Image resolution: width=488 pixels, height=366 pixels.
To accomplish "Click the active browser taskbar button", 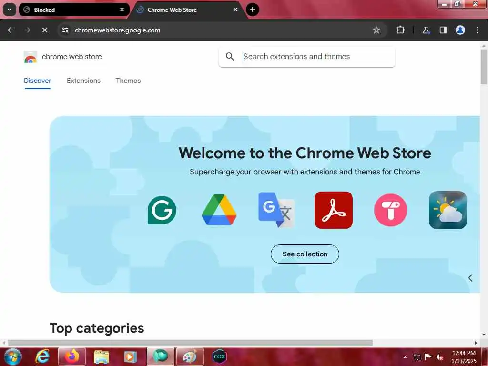I will (x=161, y=356).
